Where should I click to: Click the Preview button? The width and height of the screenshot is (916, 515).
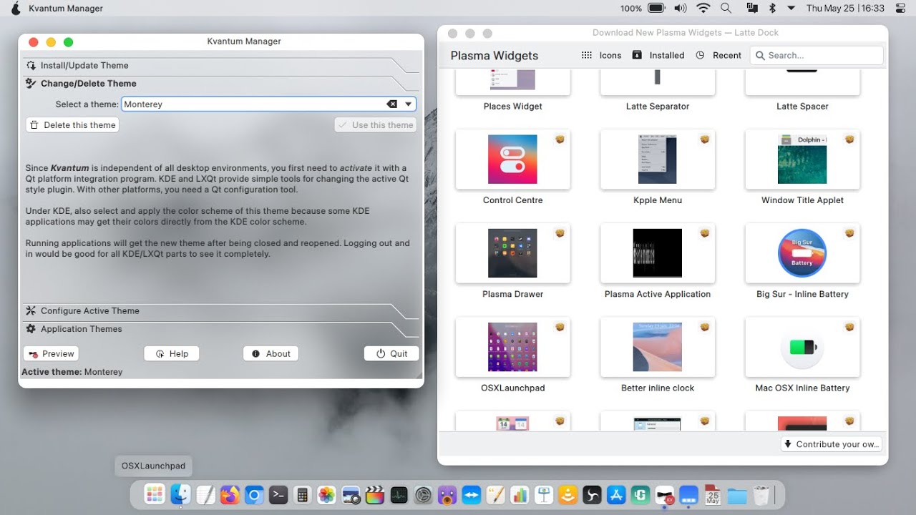[x=51, y=353]
